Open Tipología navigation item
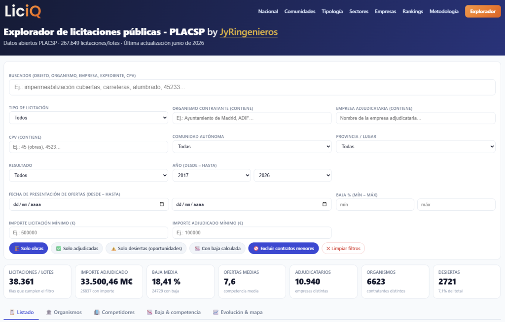 coord(332,12)
